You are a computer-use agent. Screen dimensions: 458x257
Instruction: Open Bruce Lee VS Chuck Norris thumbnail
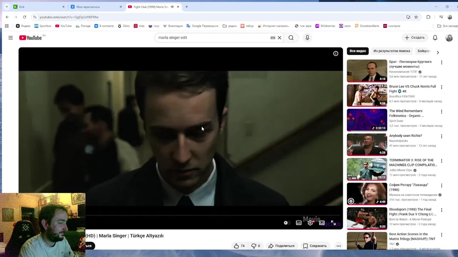pos(367,95)
